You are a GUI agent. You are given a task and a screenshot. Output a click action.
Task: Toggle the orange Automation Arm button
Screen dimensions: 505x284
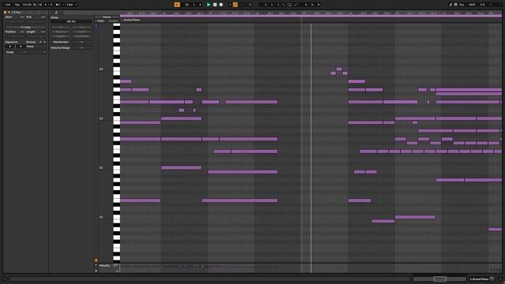pos(235,5)
